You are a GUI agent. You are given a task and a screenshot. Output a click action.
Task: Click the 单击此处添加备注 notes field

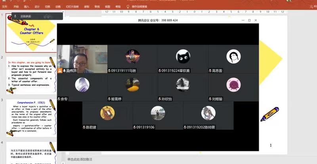point(80,159)
